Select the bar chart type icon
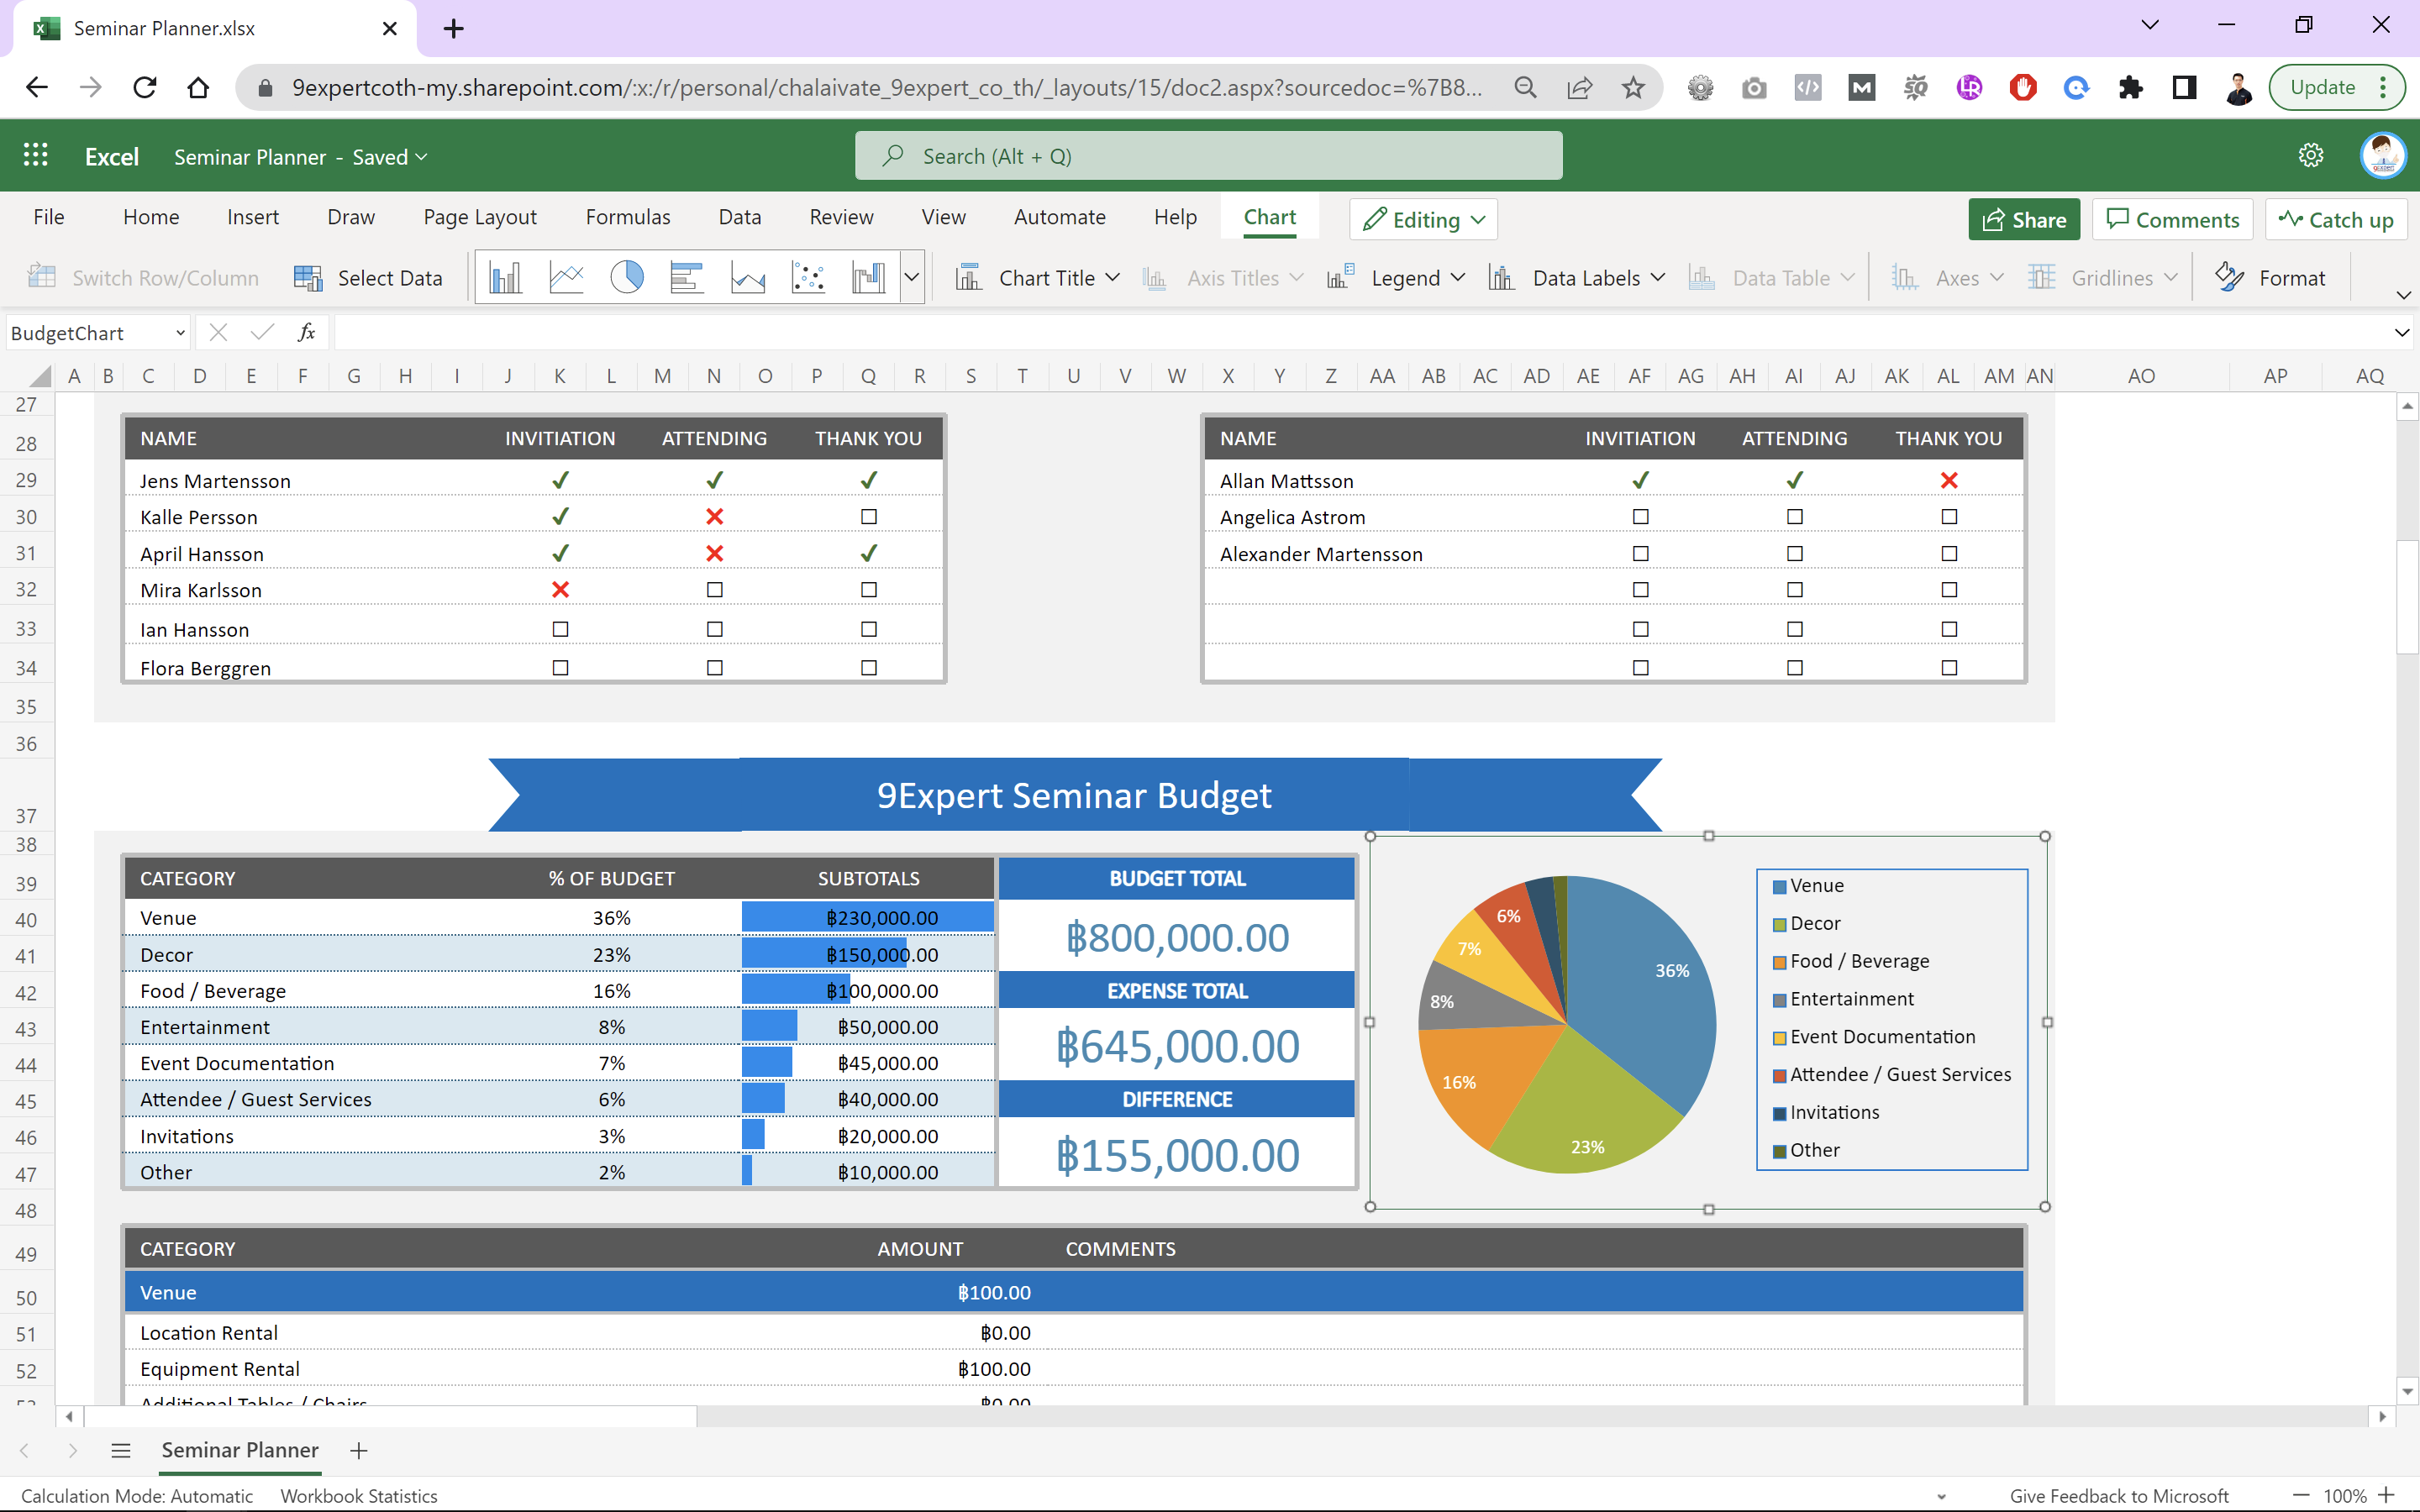 [x=686, y=277]
